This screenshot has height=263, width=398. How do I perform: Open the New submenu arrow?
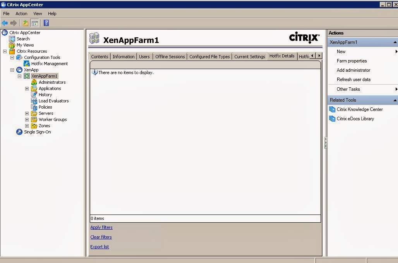396,51
